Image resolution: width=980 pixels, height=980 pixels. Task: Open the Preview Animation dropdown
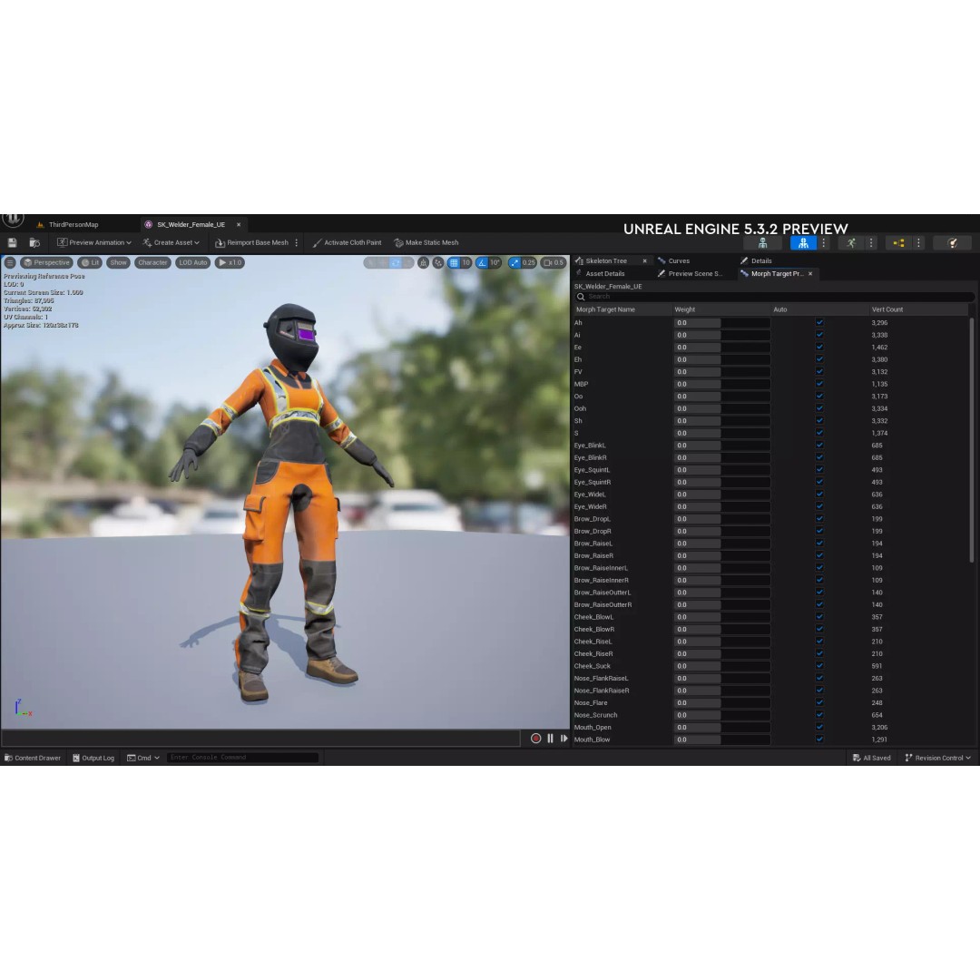point(93,242)
